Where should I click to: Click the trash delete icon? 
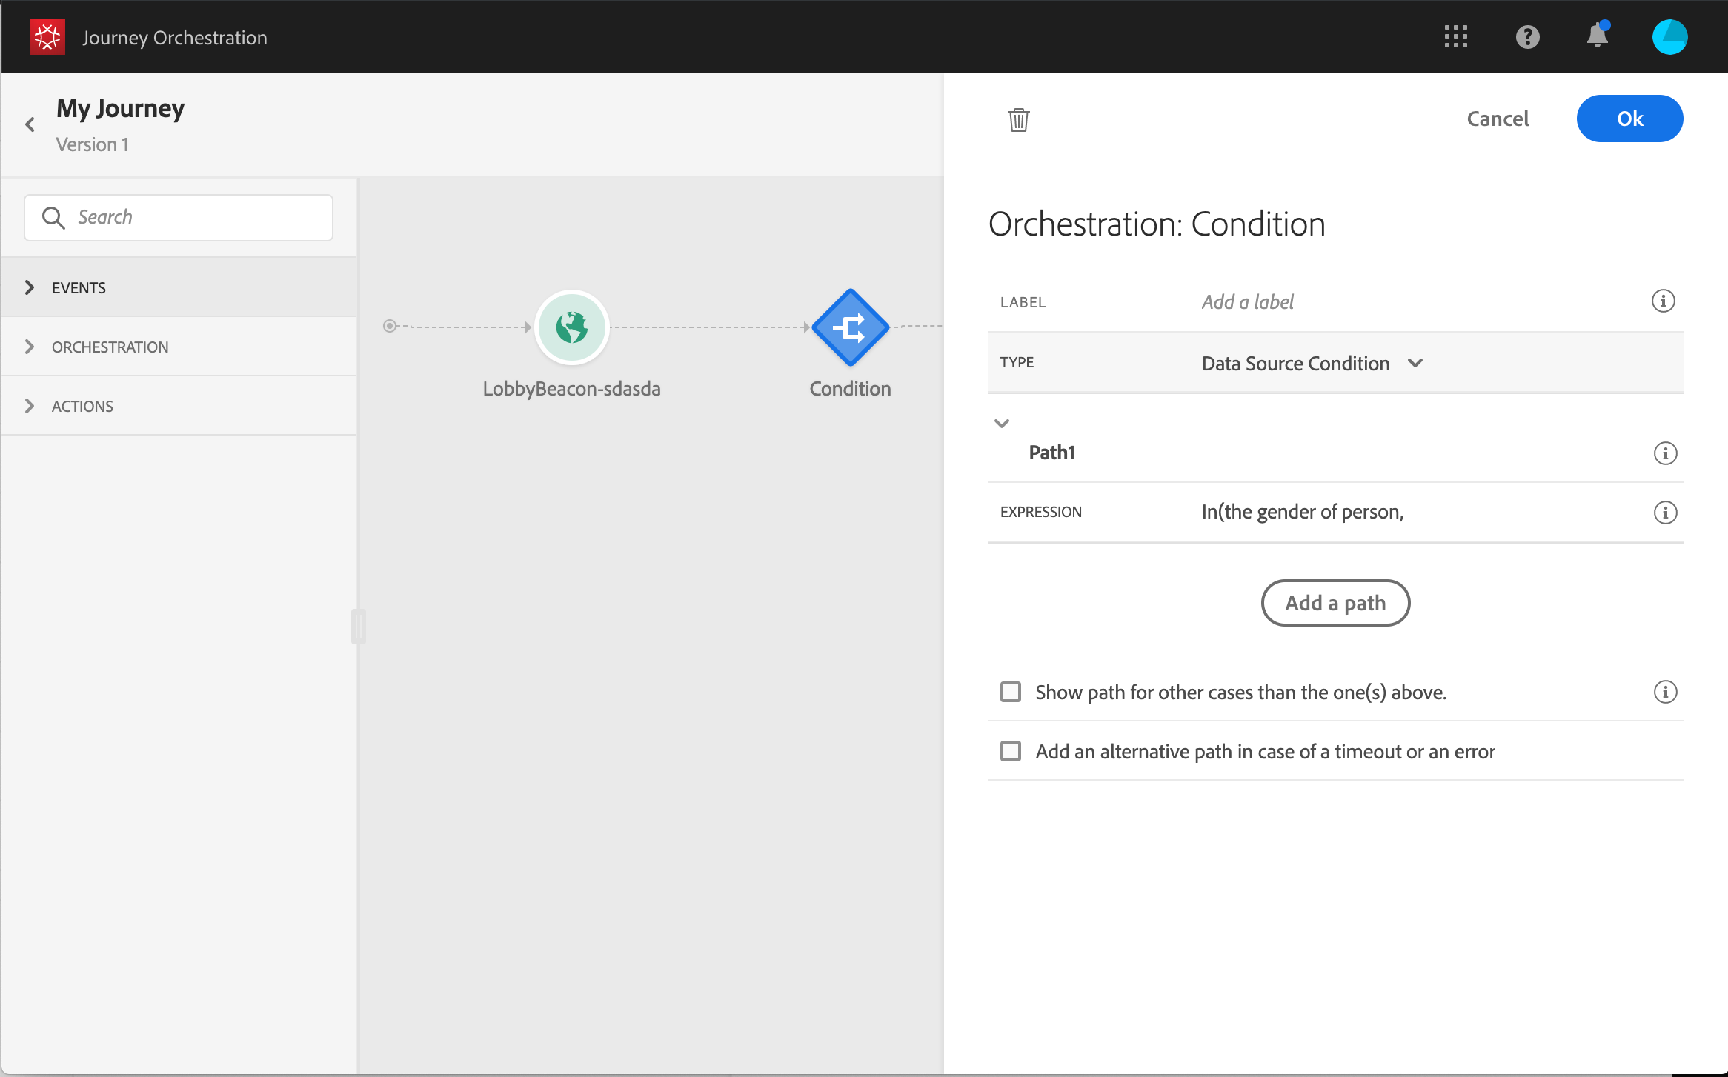1019,119
